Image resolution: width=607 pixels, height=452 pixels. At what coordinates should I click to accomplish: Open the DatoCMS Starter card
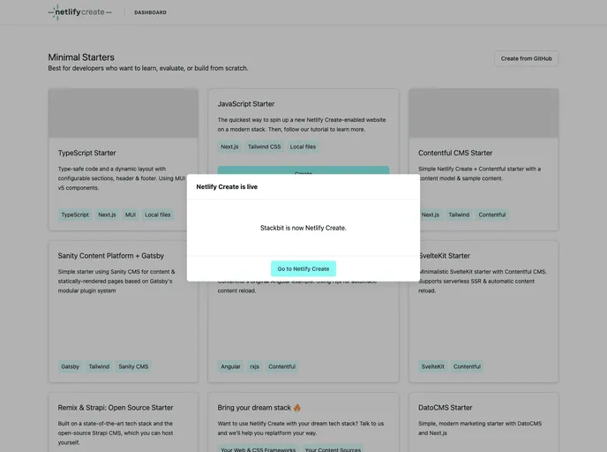coord(446,408)
